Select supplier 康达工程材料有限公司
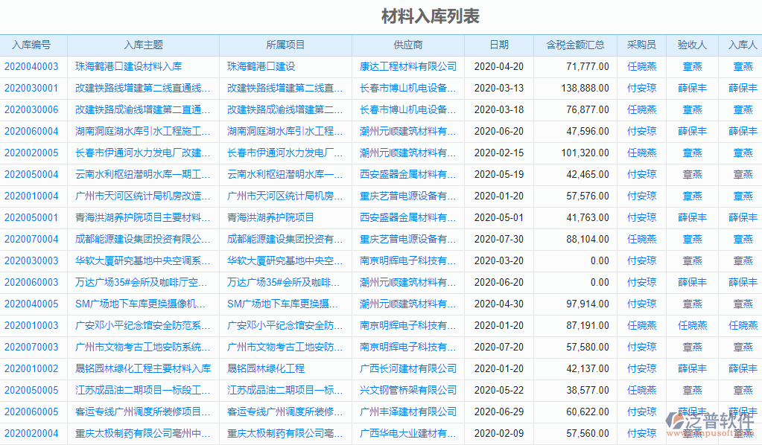 coord(407,66)
